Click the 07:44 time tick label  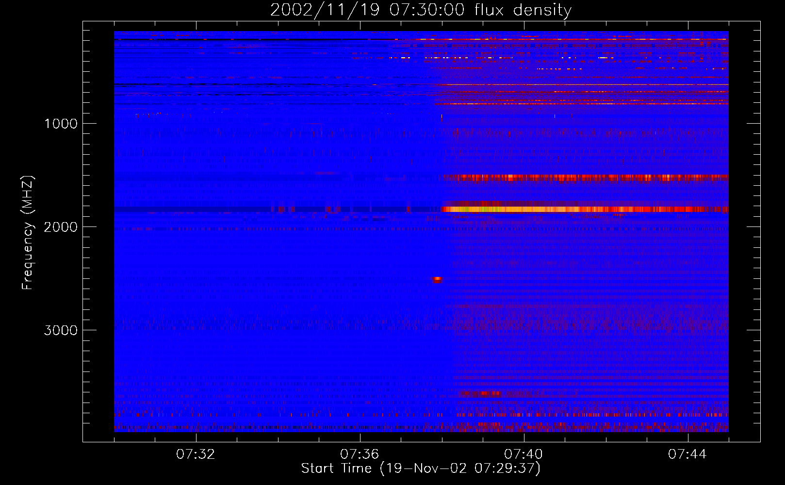point(687,454)
